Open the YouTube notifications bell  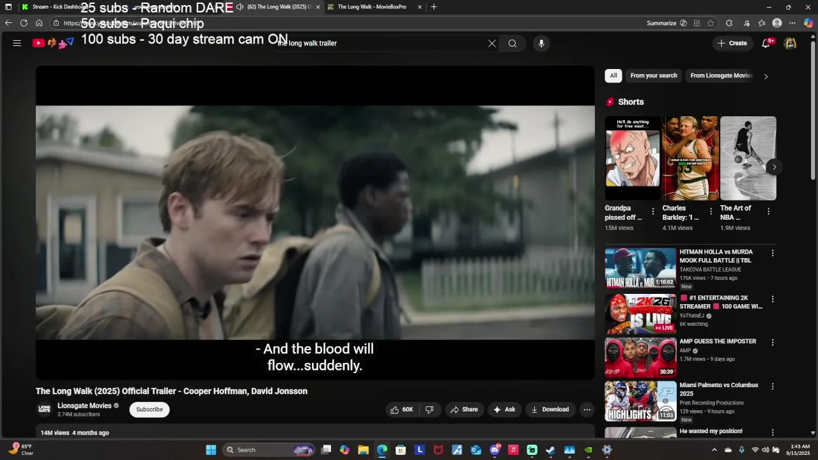coord(766,43)
